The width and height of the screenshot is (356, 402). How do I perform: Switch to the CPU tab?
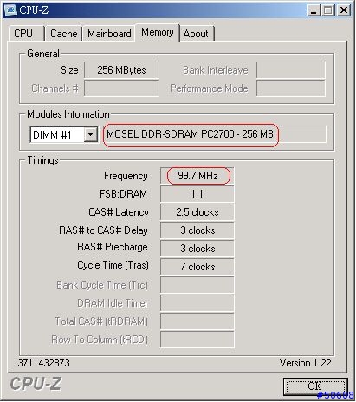(x=25, y=34)
